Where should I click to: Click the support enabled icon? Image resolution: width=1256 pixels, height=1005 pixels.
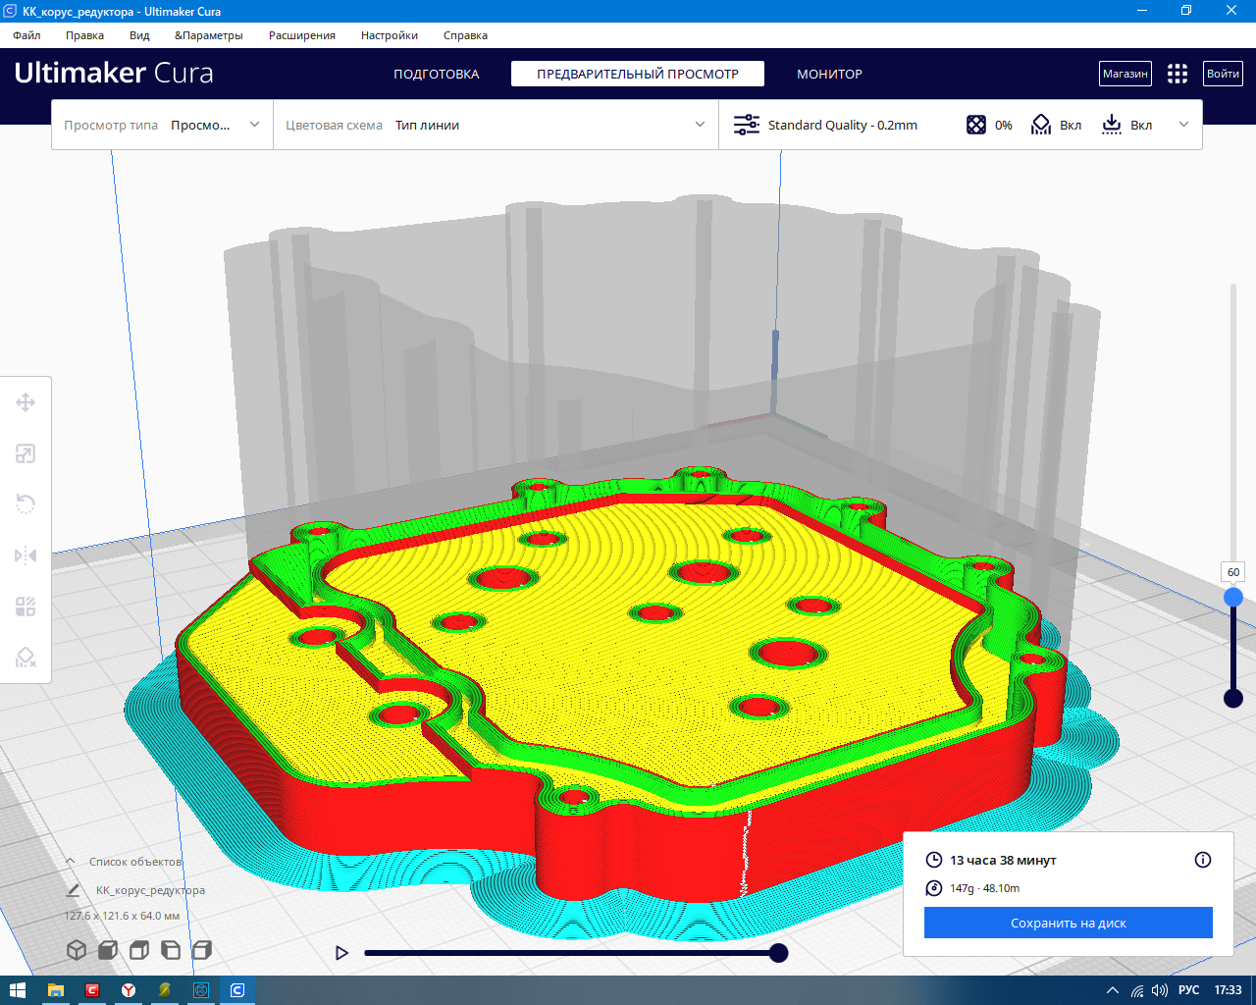(x=1041, y=125)
